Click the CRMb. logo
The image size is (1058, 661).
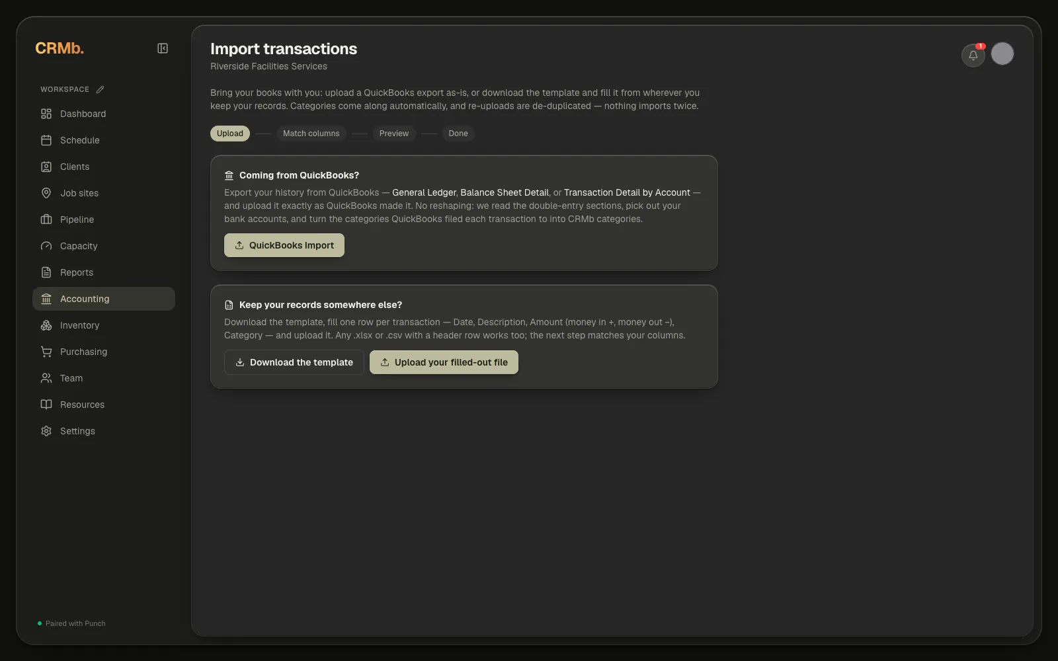pyautogui.click(x=60, y=48)
